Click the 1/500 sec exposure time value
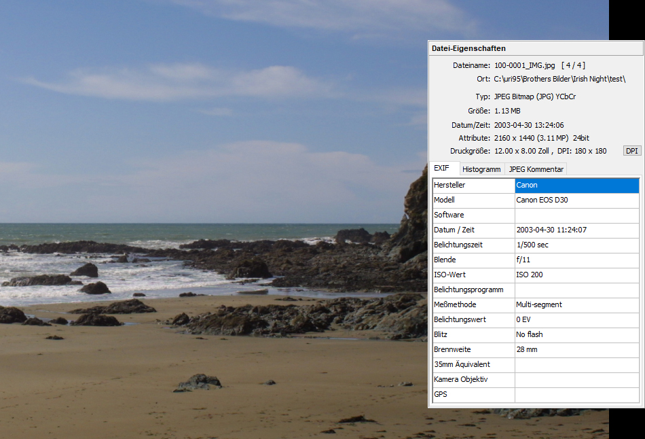The width and height of the screenshot is (645, 439). click(576, 245)
